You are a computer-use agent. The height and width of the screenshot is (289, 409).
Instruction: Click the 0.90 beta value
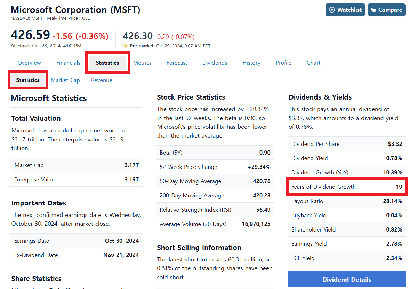click(265, 153)
